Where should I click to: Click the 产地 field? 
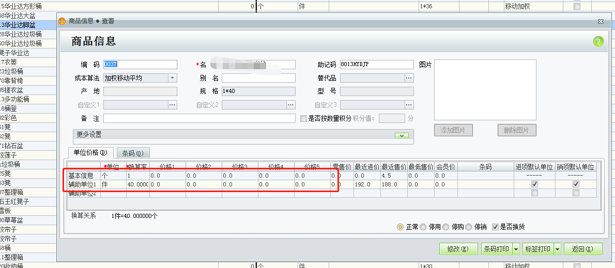[141, 91]
